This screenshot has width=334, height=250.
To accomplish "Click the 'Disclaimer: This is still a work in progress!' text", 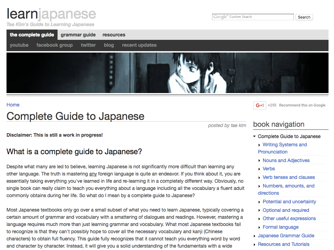I will (x=54, y=135).
